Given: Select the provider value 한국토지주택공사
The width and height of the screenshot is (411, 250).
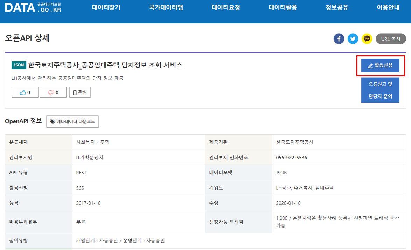Looking at the screenshot, I should coord(295,142).
